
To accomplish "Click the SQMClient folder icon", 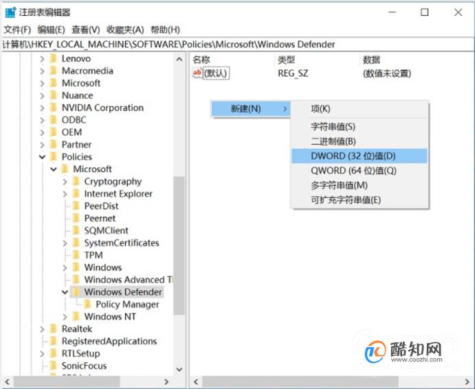I will [76, 231].
